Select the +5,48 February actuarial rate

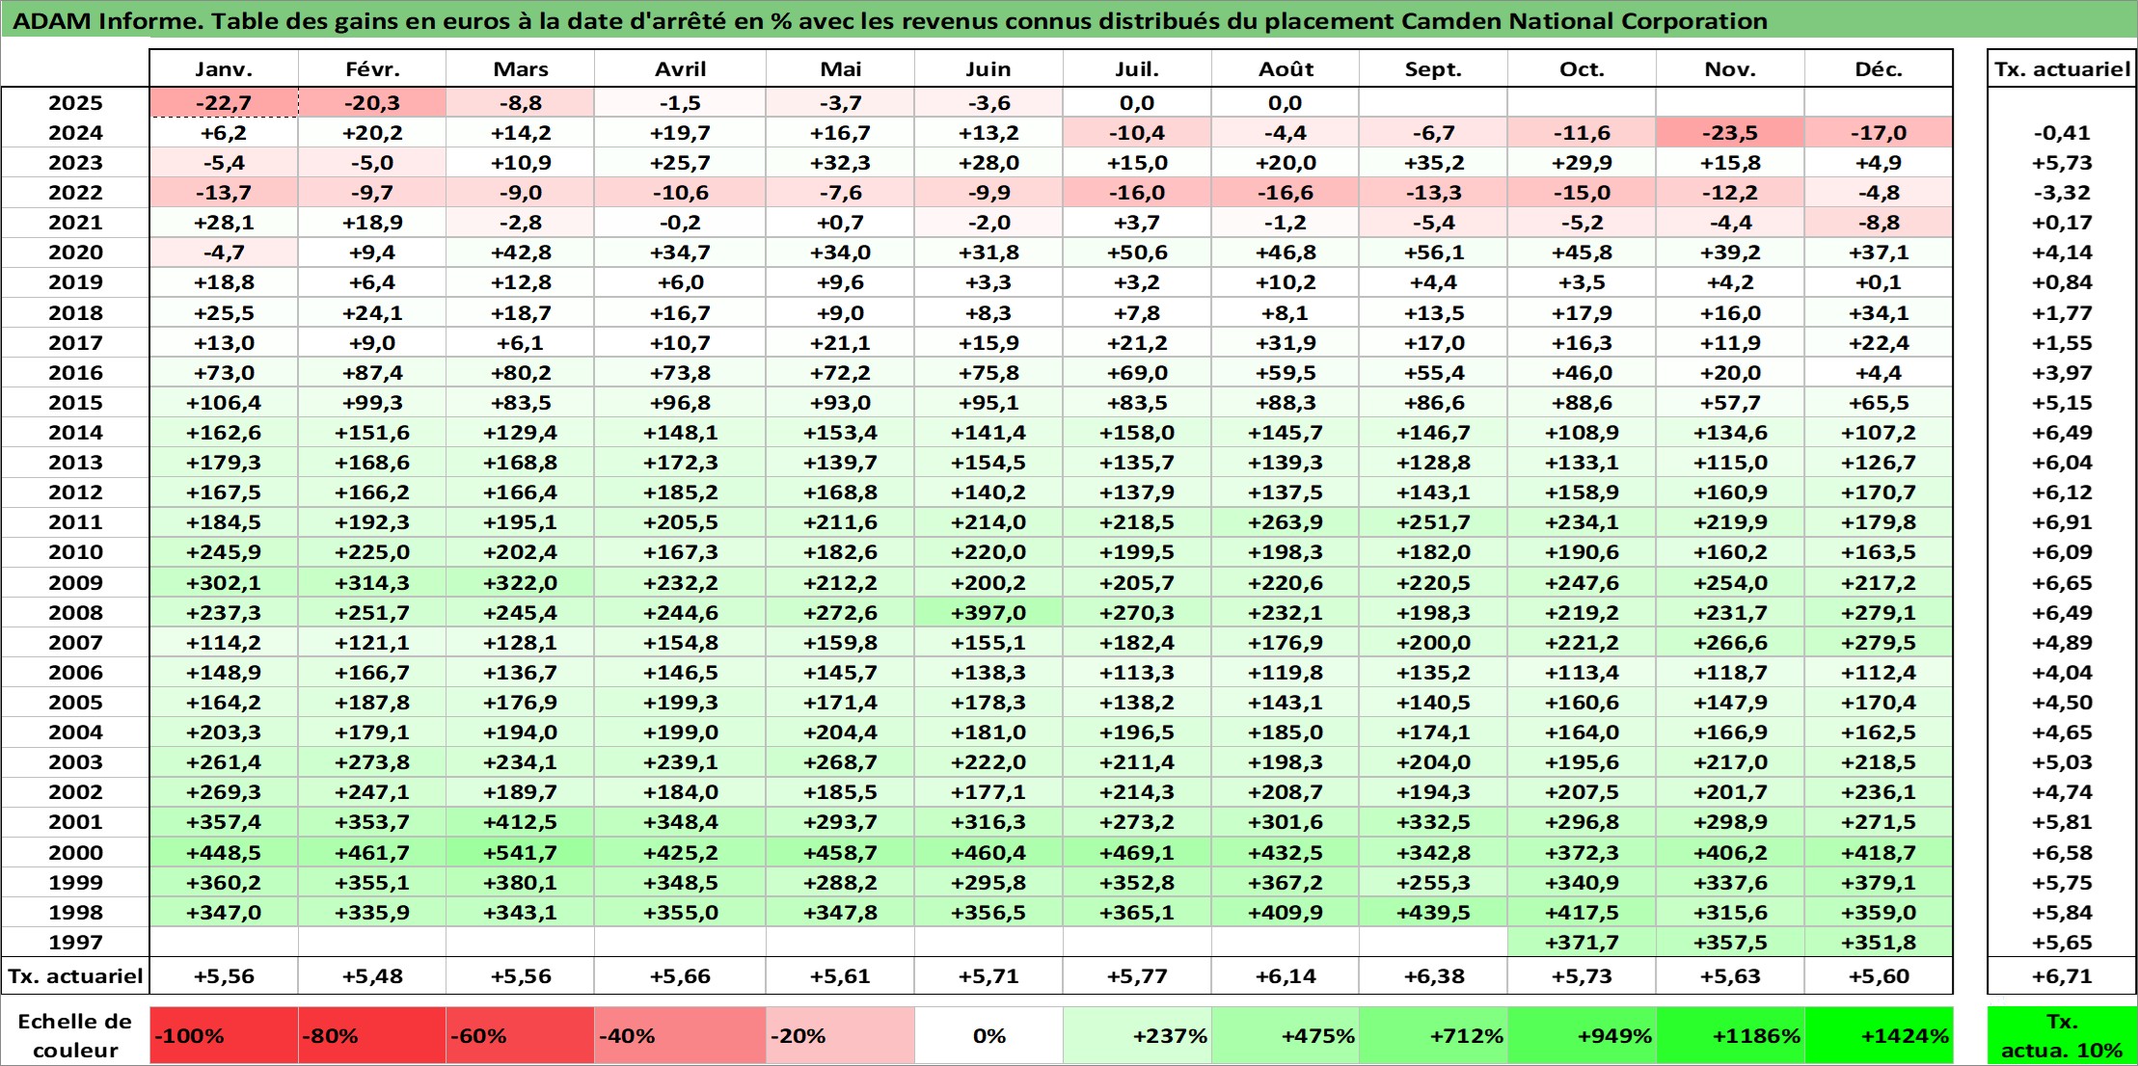(372, 976)
